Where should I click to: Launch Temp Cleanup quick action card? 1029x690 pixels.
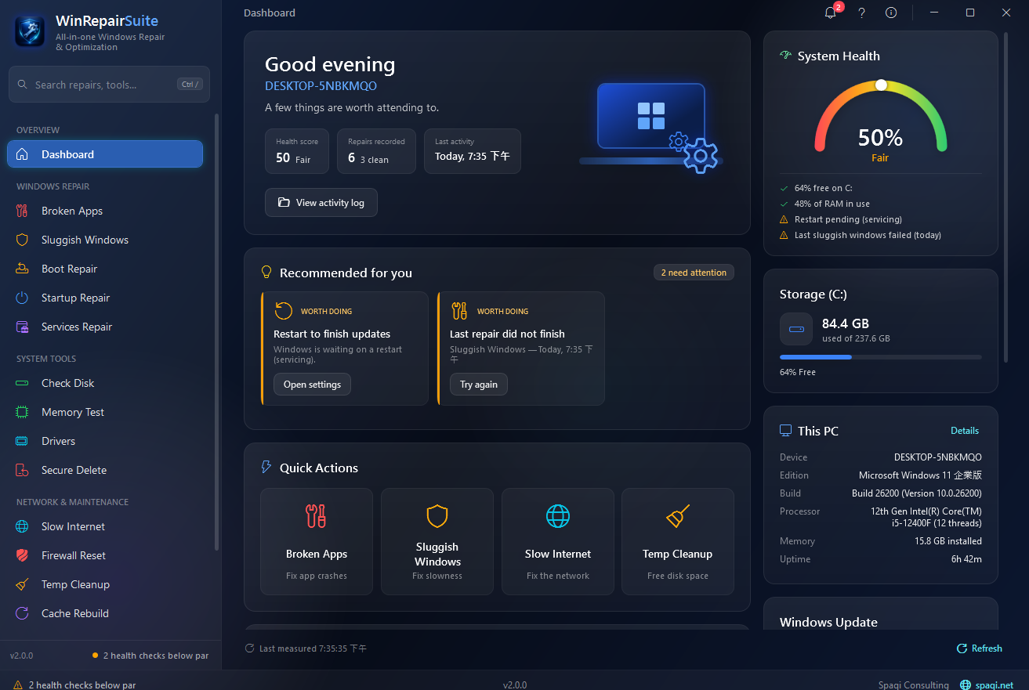678,541
